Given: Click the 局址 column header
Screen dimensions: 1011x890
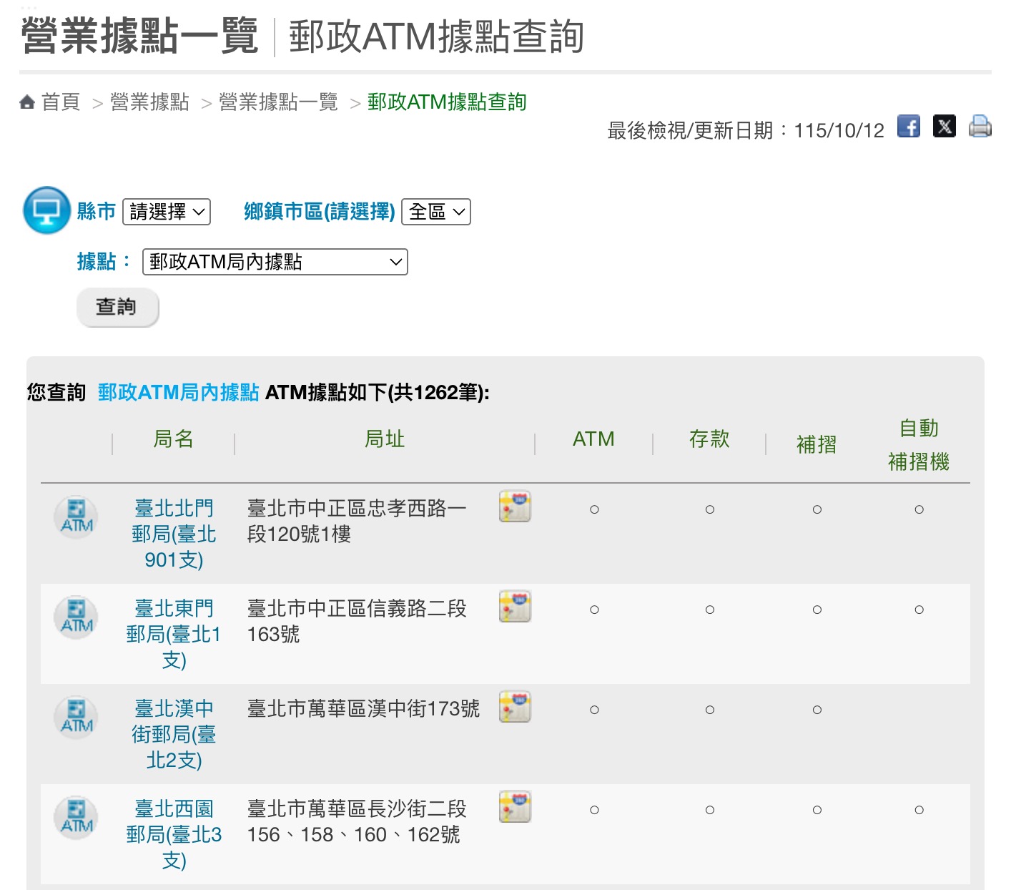Looking at the screenshot, I should pos(385,439).
